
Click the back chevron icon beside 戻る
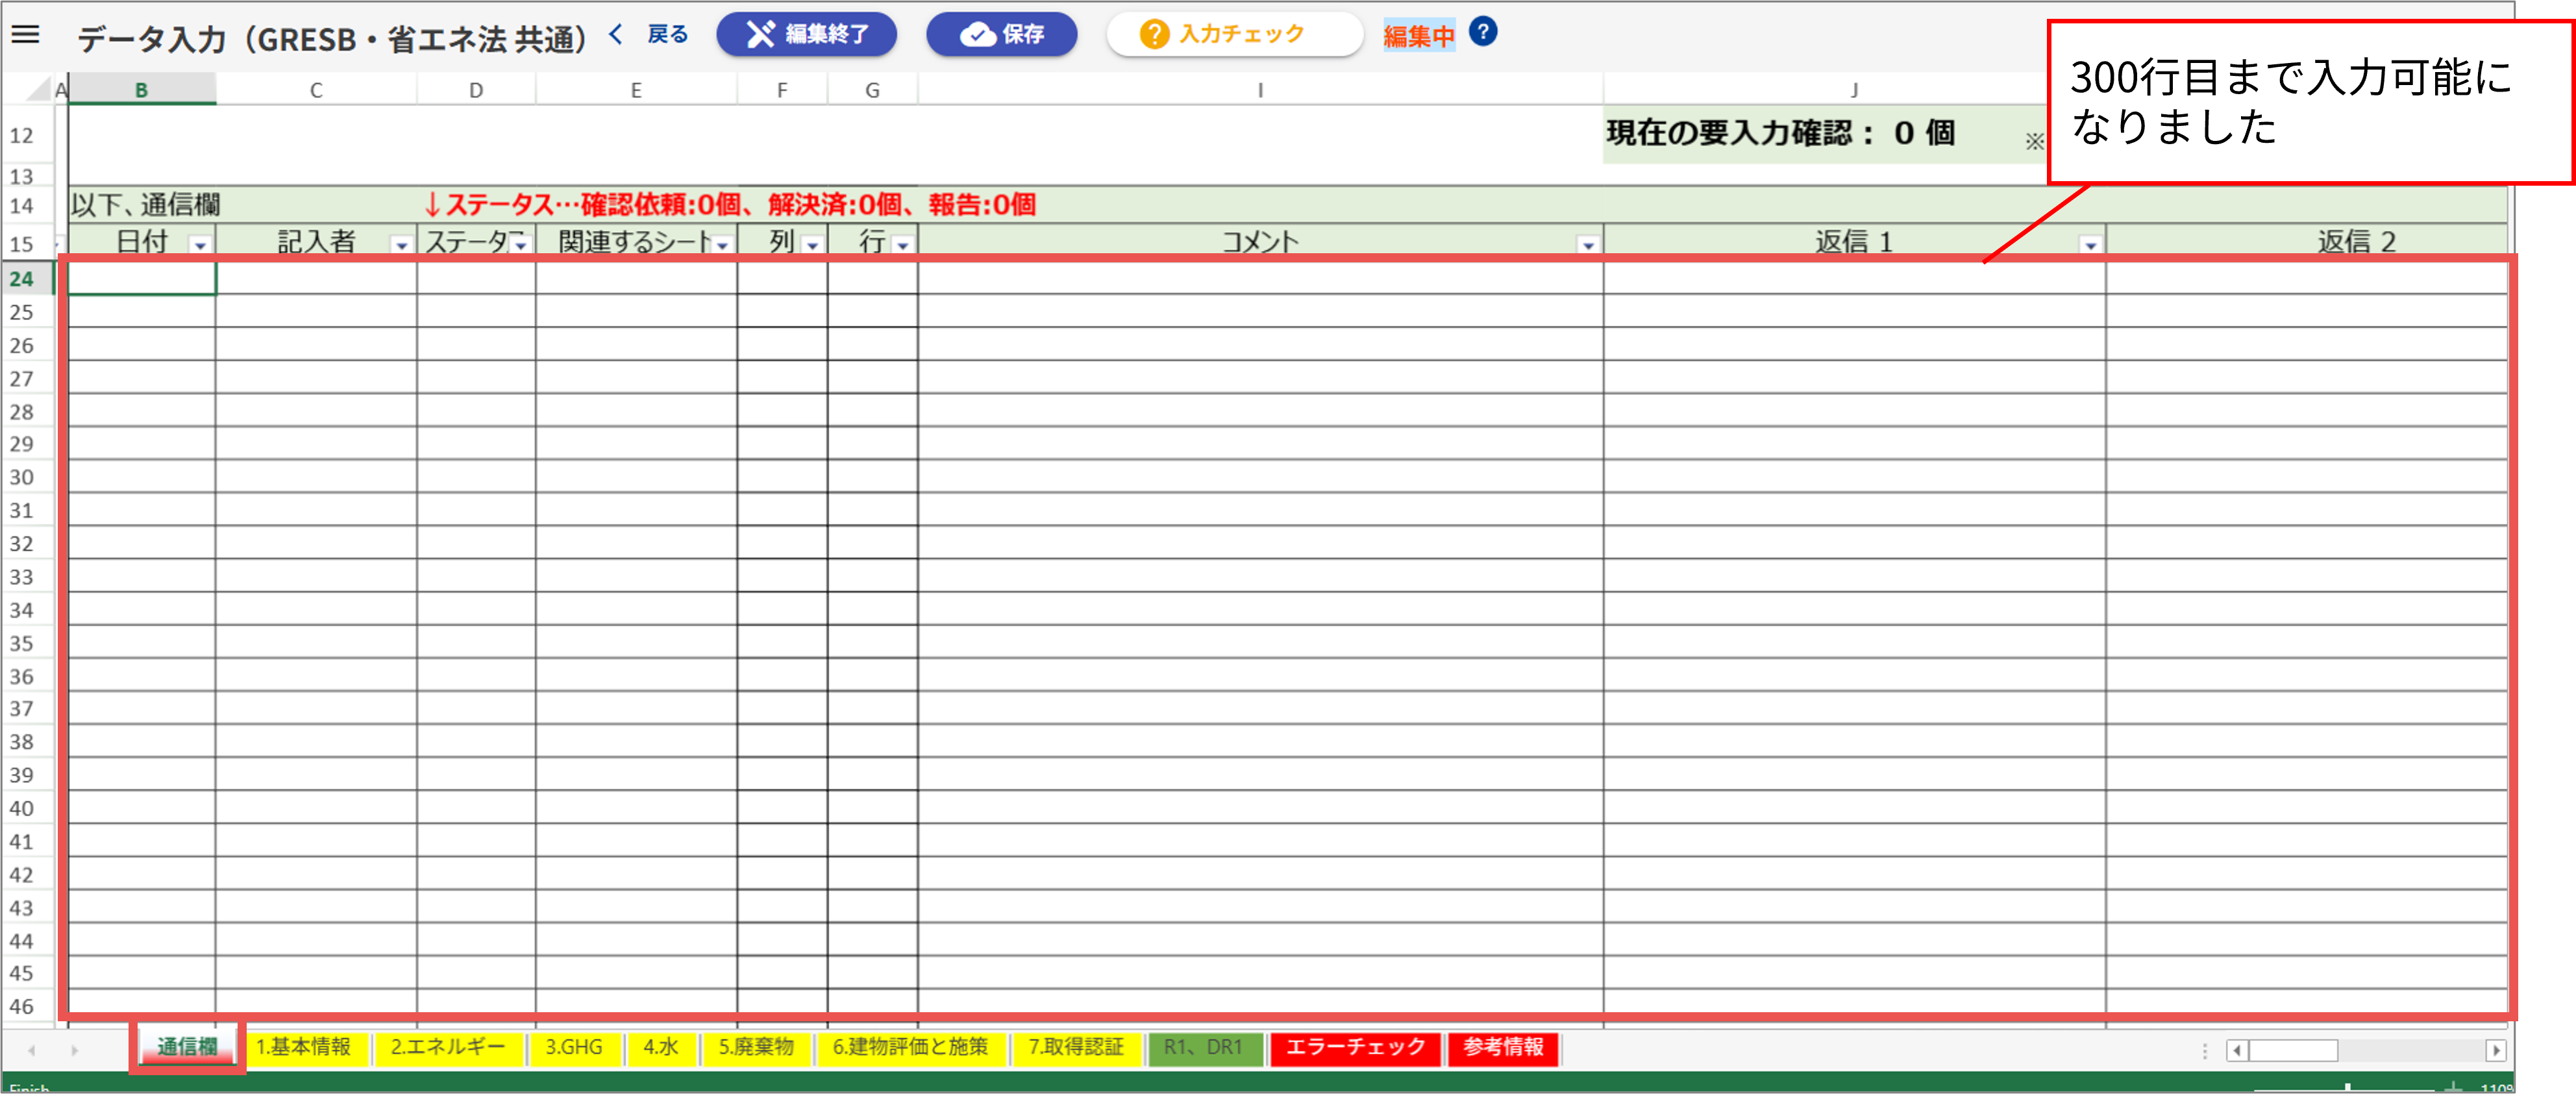point(616,34)
